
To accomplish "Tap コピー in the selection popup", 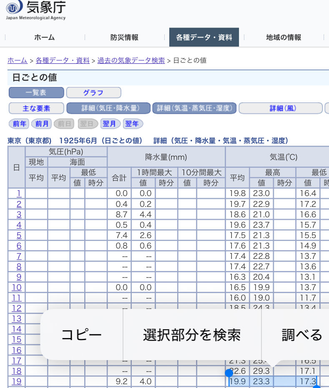I will click(x=81, y=335).
